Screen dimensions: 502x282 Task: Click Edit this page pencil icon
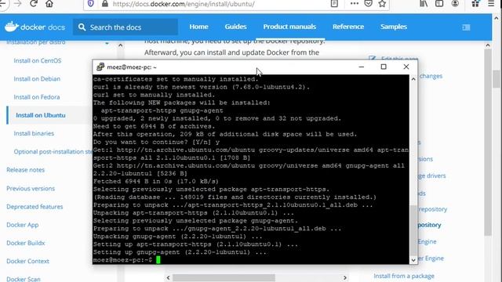point(372,59)
